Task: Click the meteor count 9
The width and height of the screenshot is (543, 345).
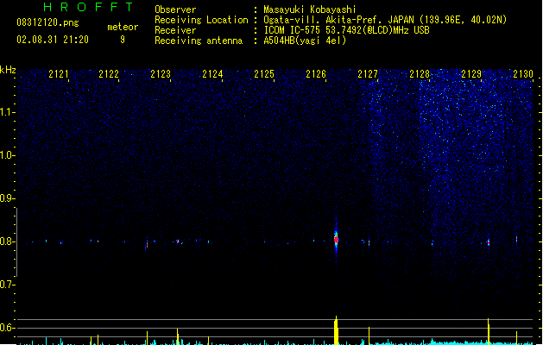Action: pyautogui.click(x=123, y=40)
